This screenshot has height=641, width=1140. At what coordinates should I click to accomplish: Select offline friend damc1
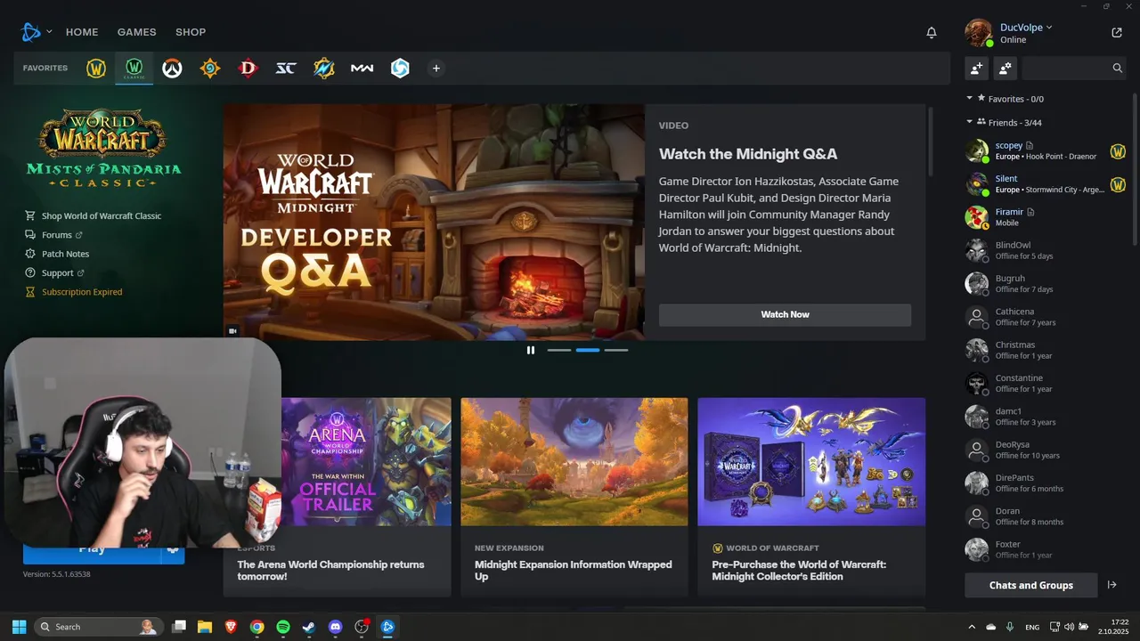[1047, 417]
